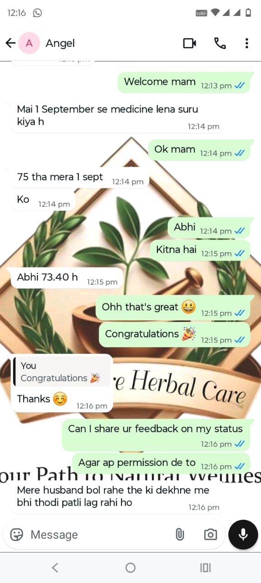
Task: Tap the back arrow to leave chat
Action: coord(10,43)
